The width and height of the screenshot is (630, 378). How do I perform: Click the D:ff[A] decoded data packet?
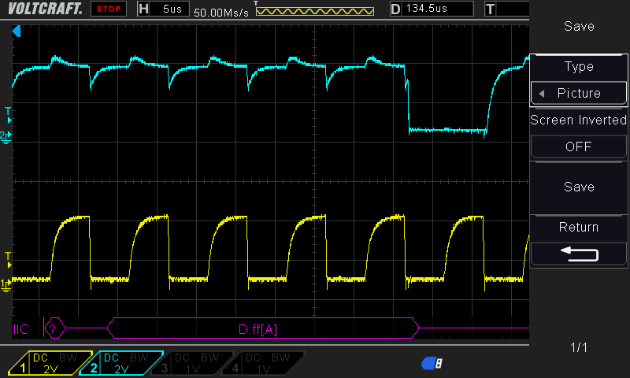258,328
